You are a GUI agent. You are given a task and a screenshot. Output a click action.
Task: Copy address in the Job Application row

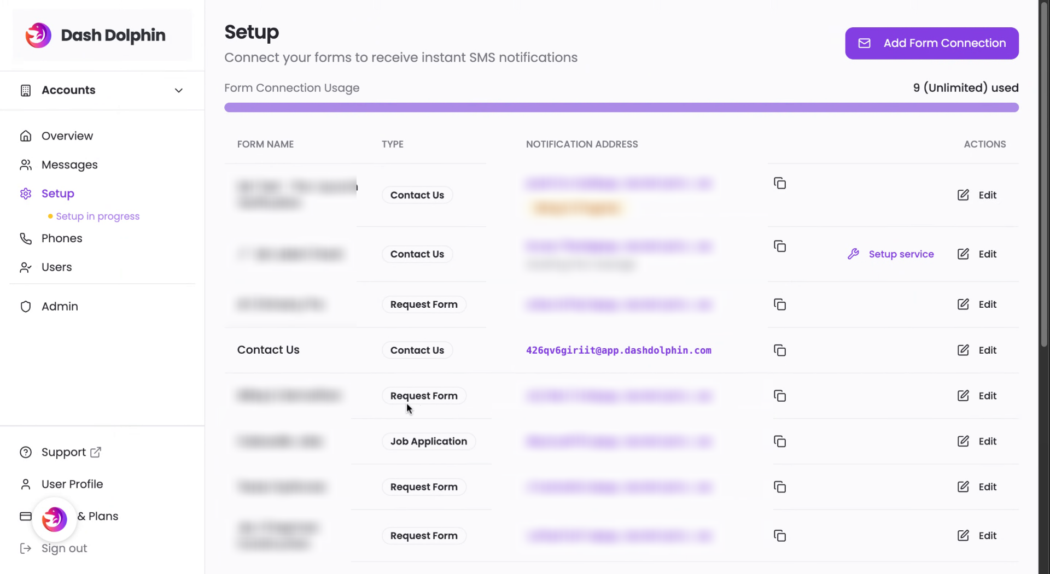click(779, 441)
